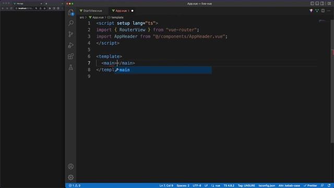Screen dimensions: 334x188
Task: Click the browser back arrow
Action: pyautogui.click(x=3, y=8)
